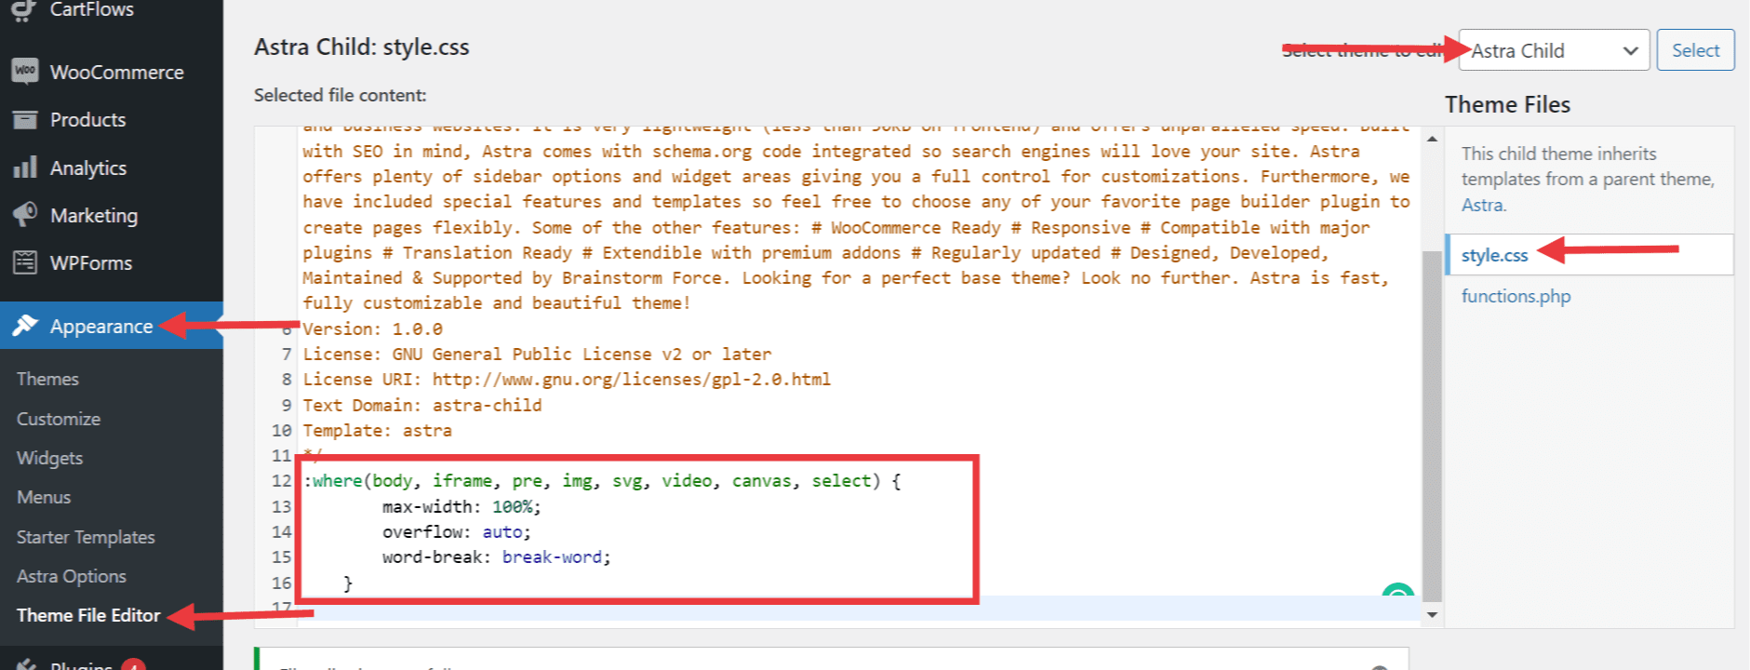Click 'Text Domain: astra-child' line
Screen dimensions: 1750x670
pyautogui.click(x=421, y=405)
